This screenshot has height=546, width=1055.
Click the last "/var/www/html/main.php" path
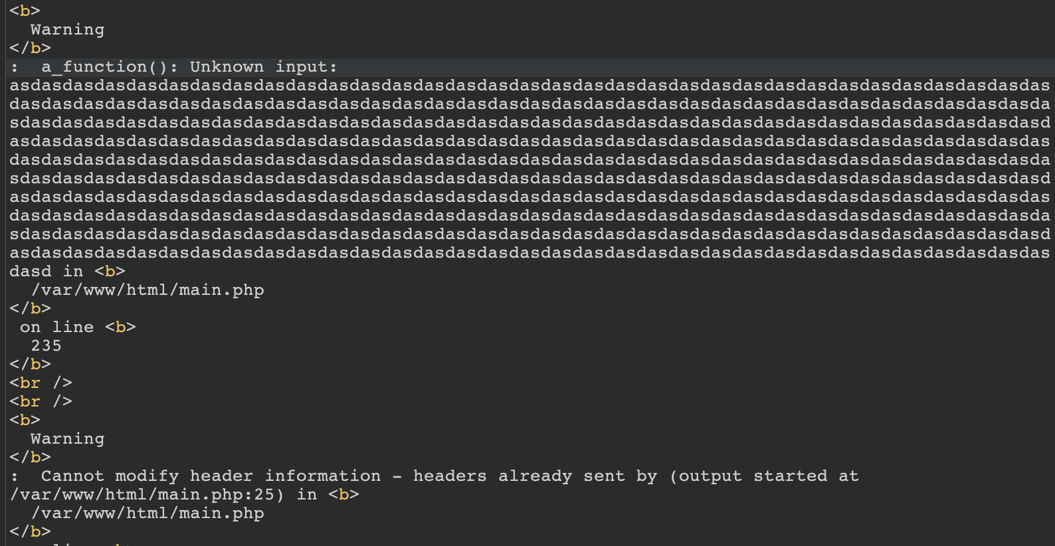pyautogui.click(x=147, y=513)
